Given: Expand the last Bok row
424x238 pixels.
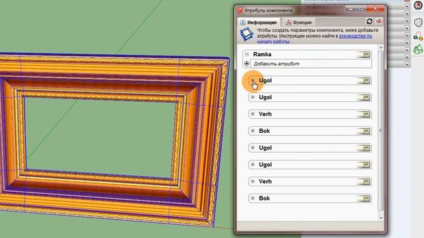Looking at the screenshot, I should (x=252, y=198).
